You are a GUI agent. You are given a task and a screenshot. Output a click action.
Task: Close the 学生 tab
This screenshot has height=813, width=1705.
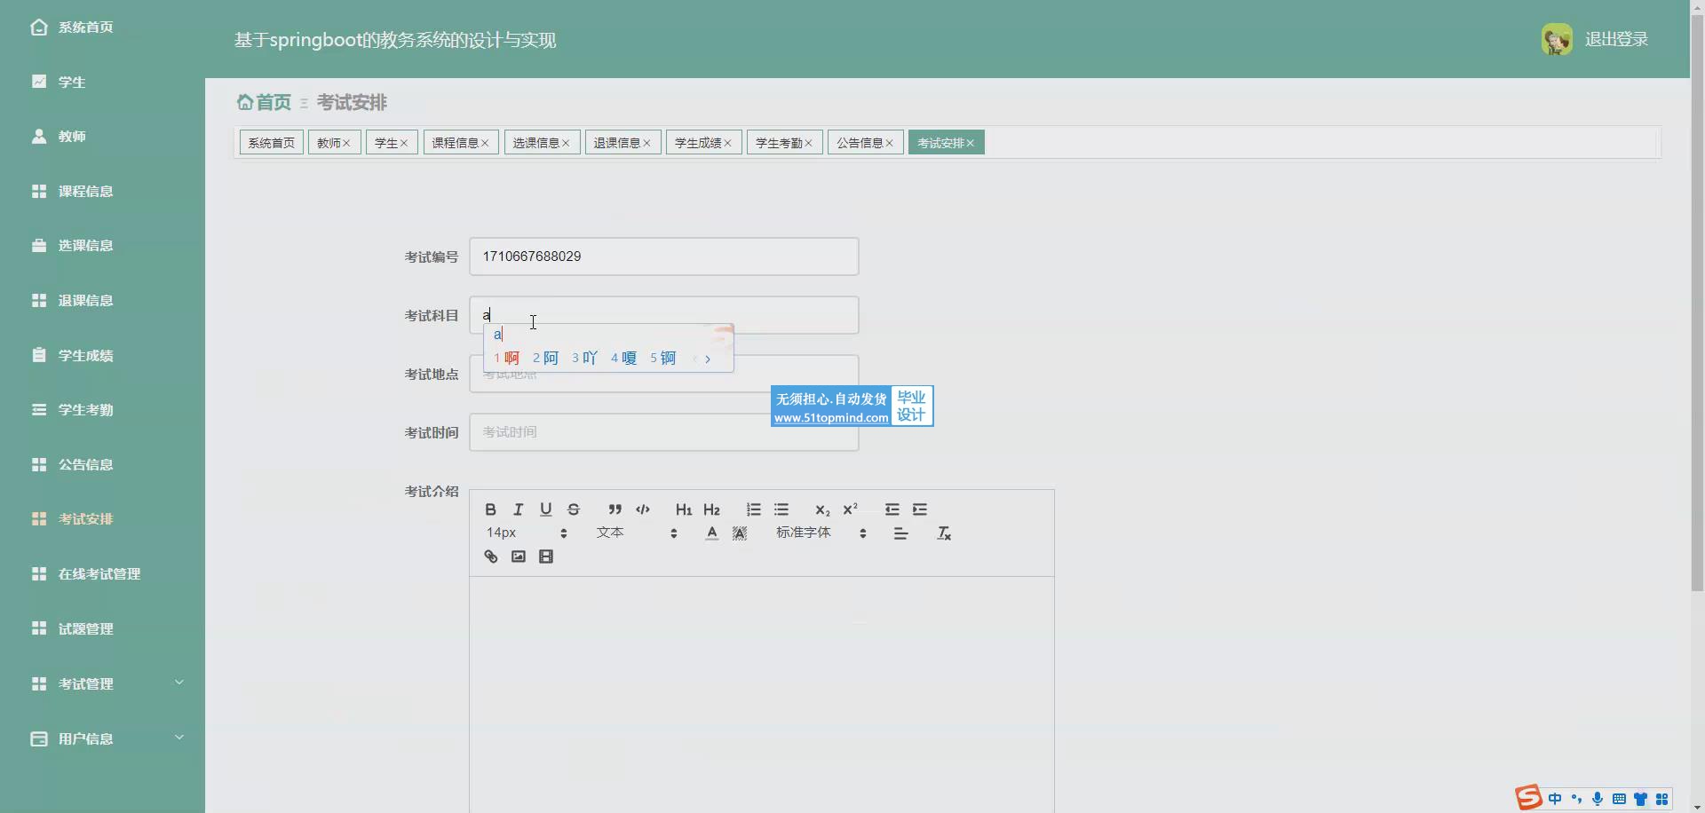(x=403, y=143)
